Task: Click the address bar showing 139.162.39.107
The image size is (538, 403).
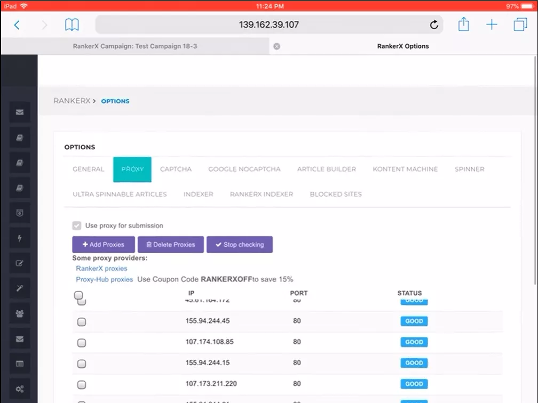Action: [x=269, y=25]
